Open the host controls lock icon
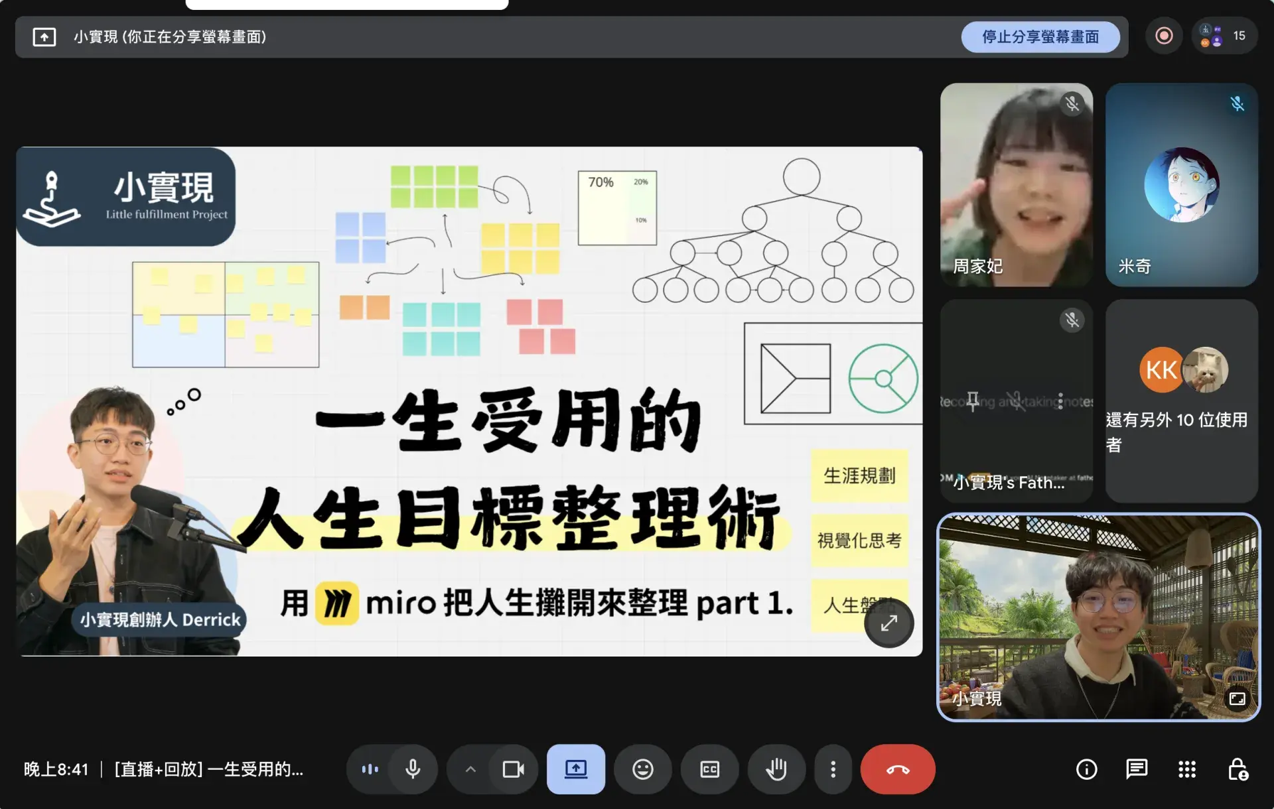The height and width of the screenshot is (809, 1274). click(x=1238, y=769)
